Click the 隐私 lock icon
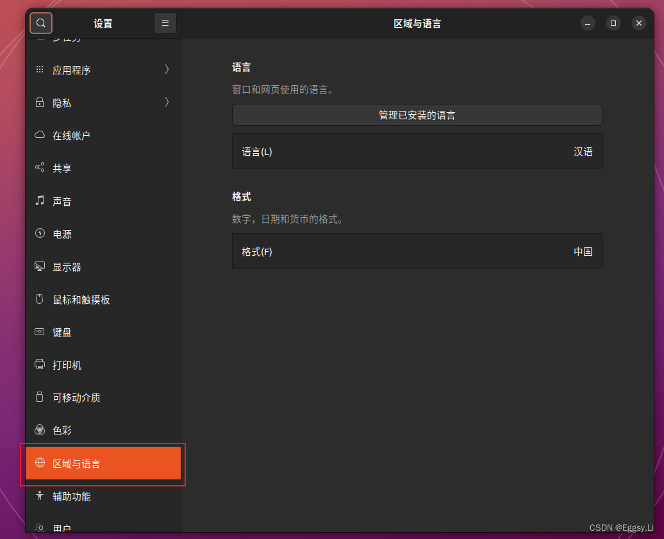664x539 pixels. (40, 102)
